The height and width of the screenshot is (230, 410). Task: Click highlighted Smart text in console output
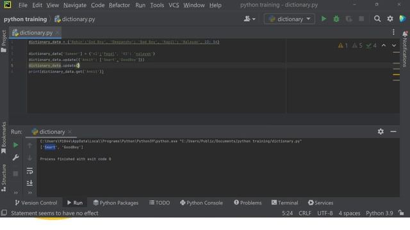pyautogui.click(x=50, y=147)
